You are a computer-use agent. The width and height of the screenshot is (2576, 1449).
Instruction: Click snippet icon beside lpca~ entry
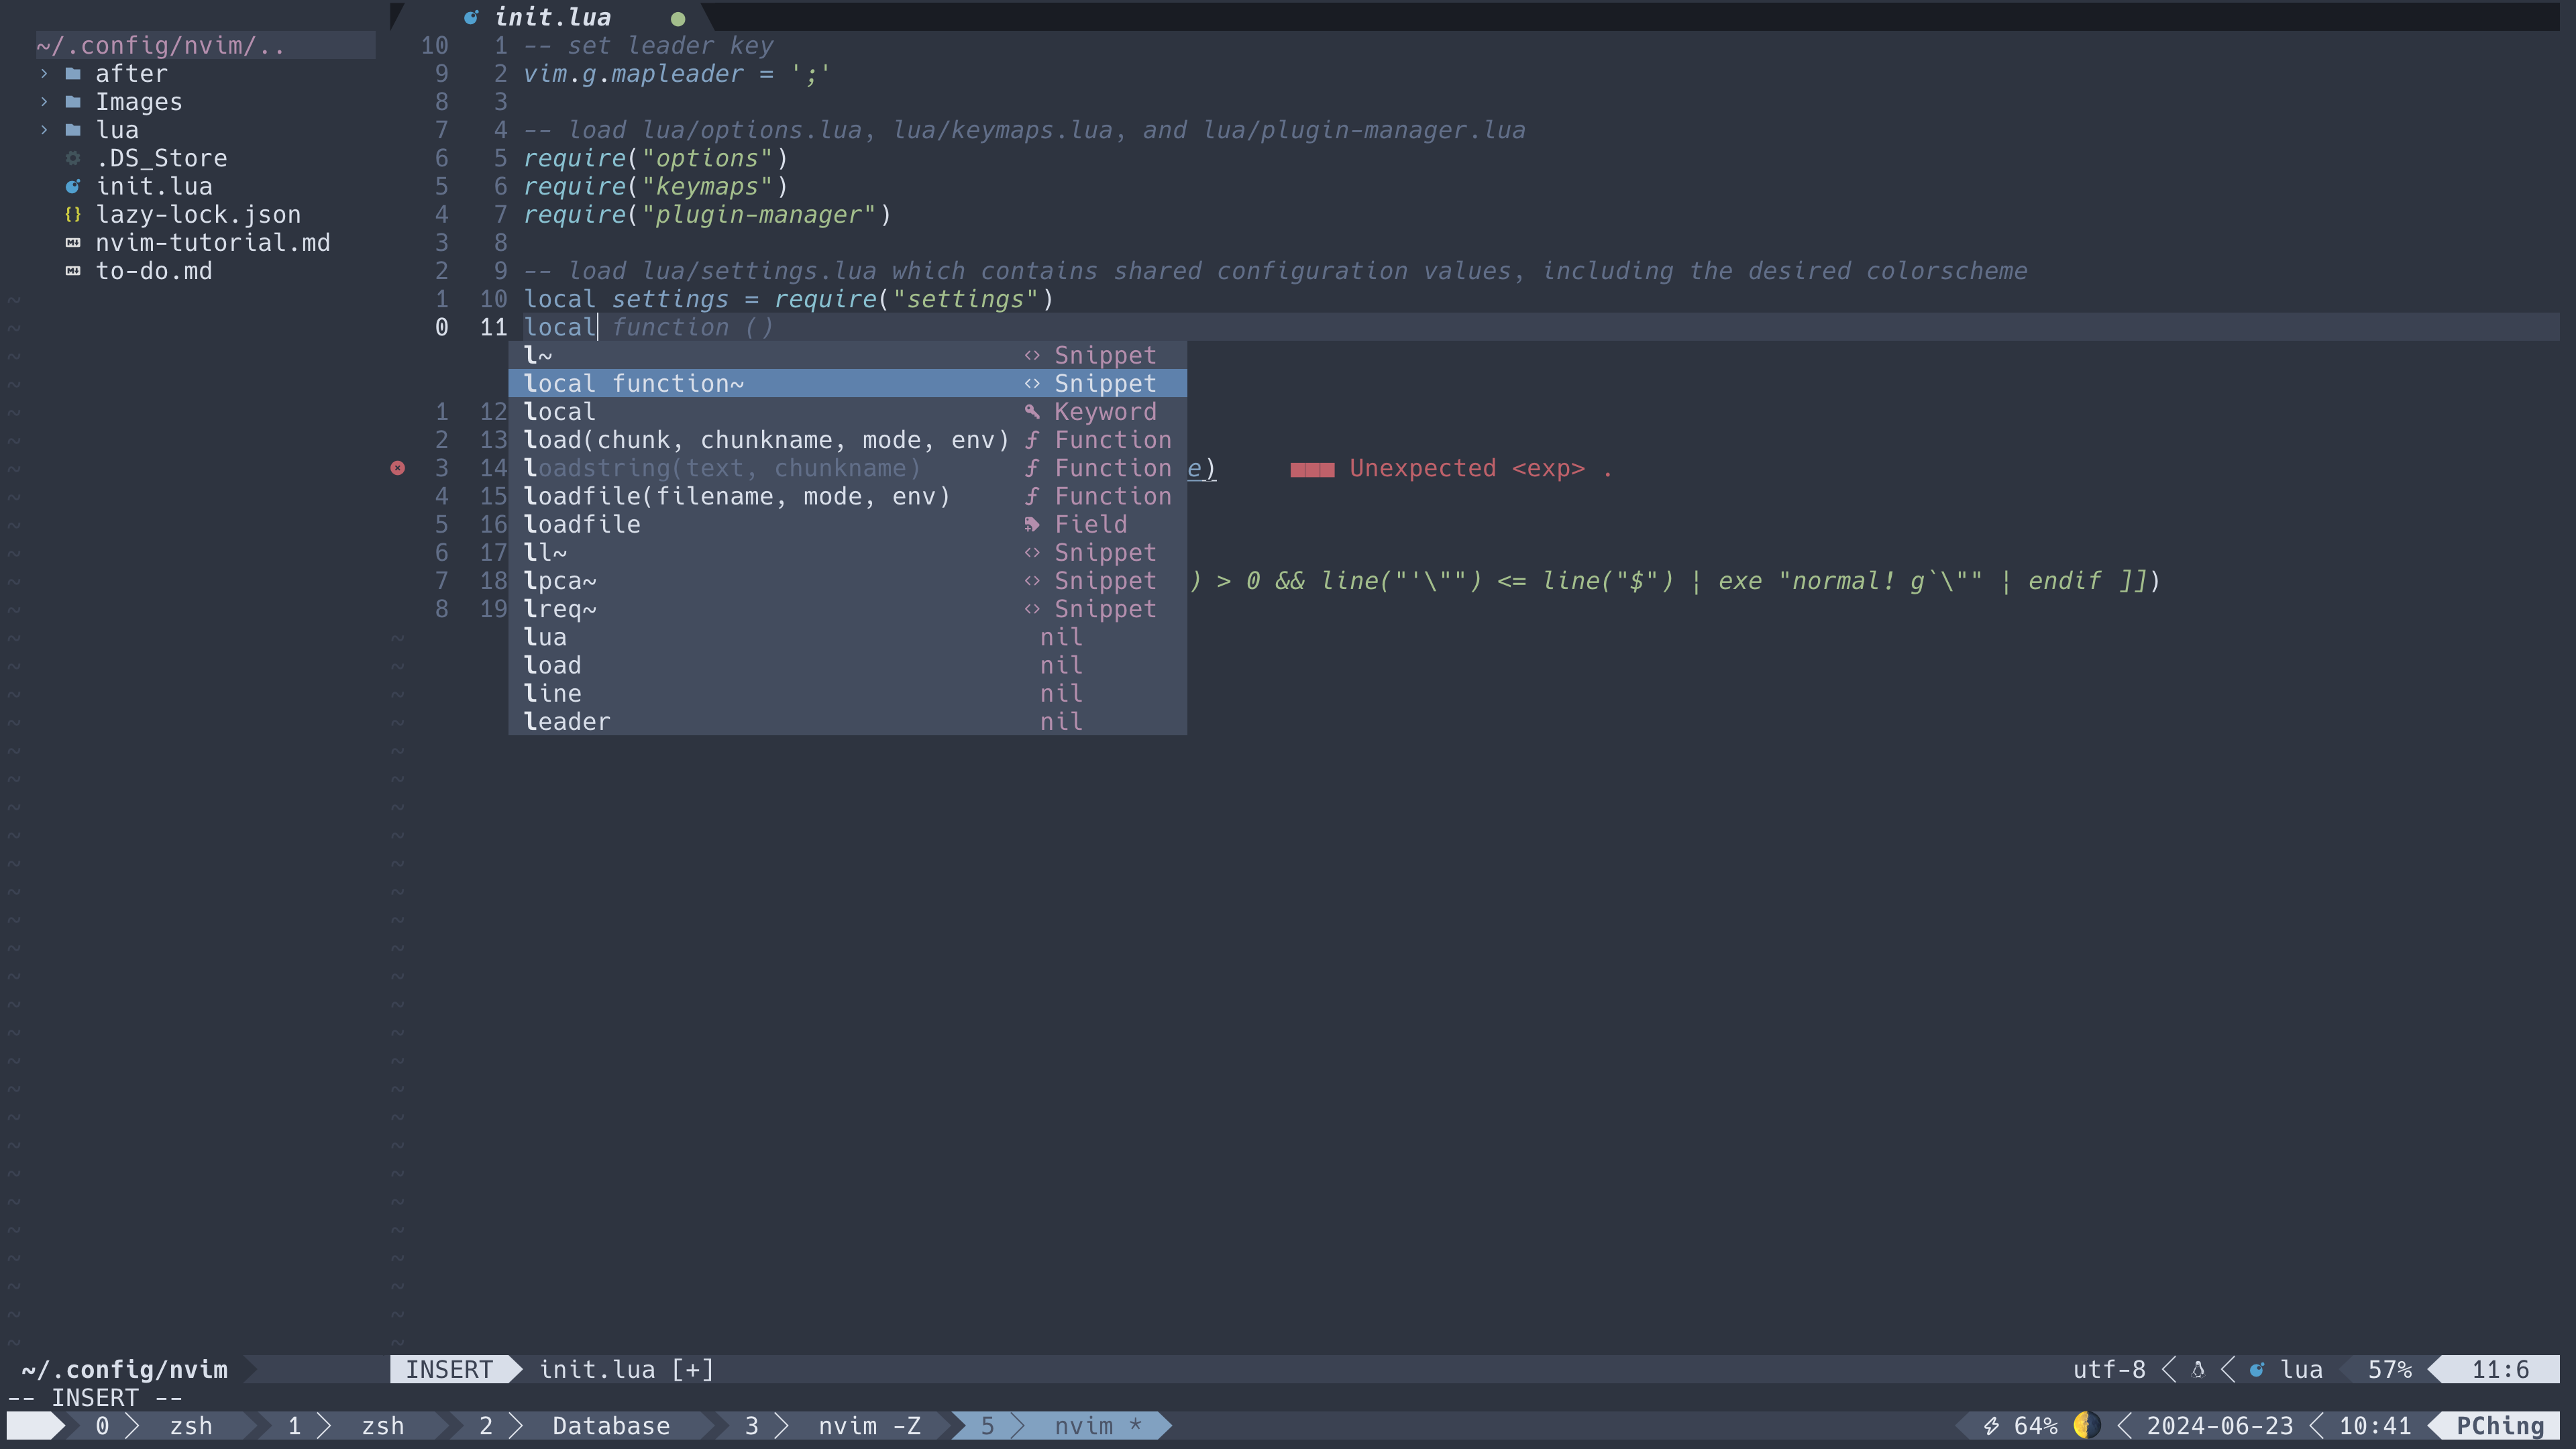[x=1032, y=581]
